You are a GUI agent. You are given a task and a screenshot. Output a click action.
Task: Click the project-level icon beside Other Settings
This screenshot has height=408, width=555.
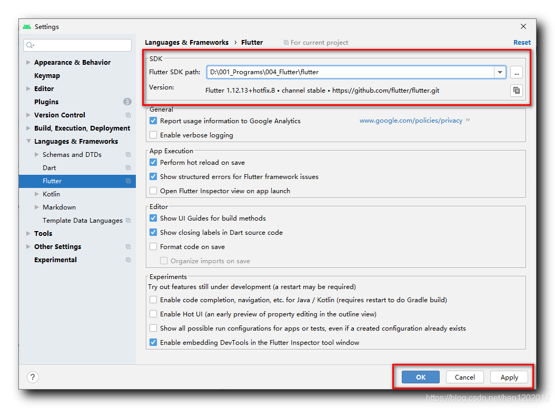[128, 246]
